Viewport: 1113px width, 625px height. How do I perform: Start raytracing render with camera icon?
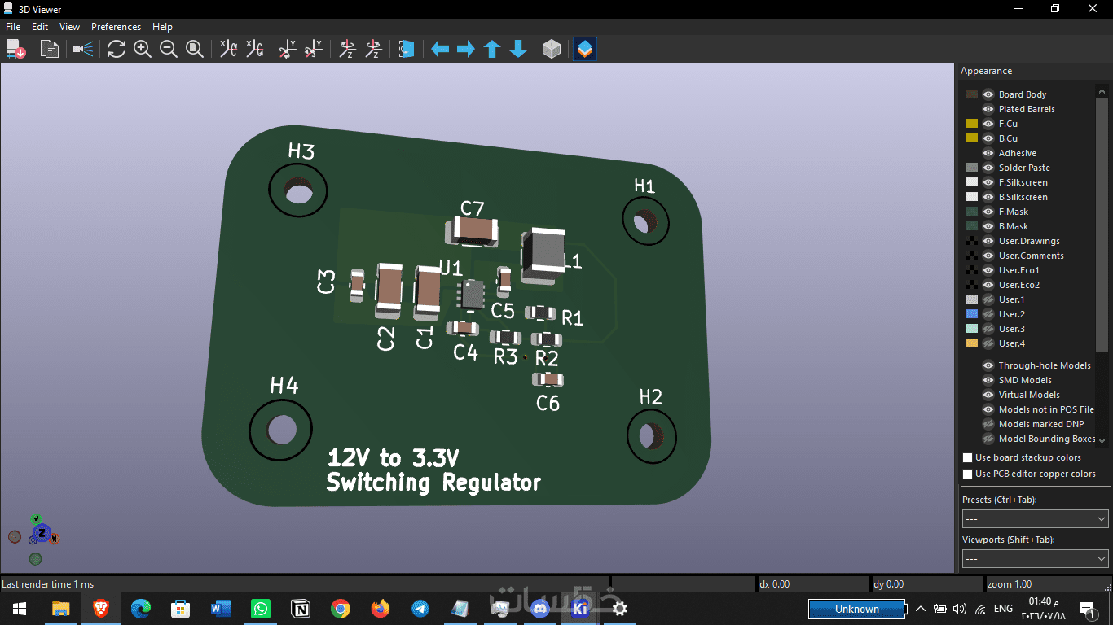point(82,50)
